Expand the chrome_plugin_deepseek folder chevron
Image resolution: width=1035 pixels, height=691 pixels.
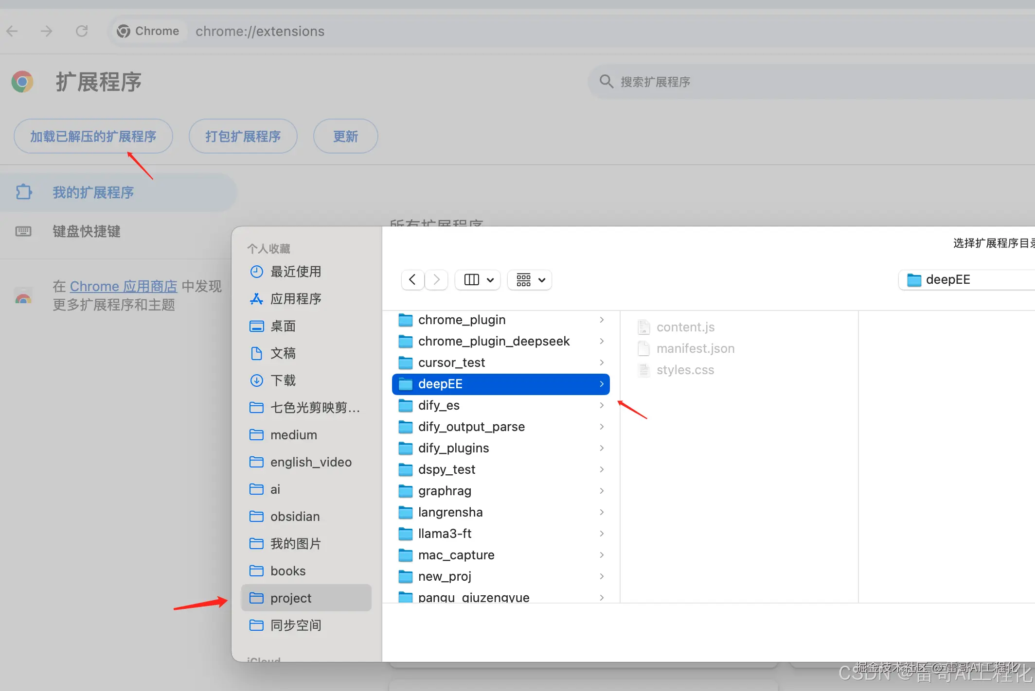[602, 341]
